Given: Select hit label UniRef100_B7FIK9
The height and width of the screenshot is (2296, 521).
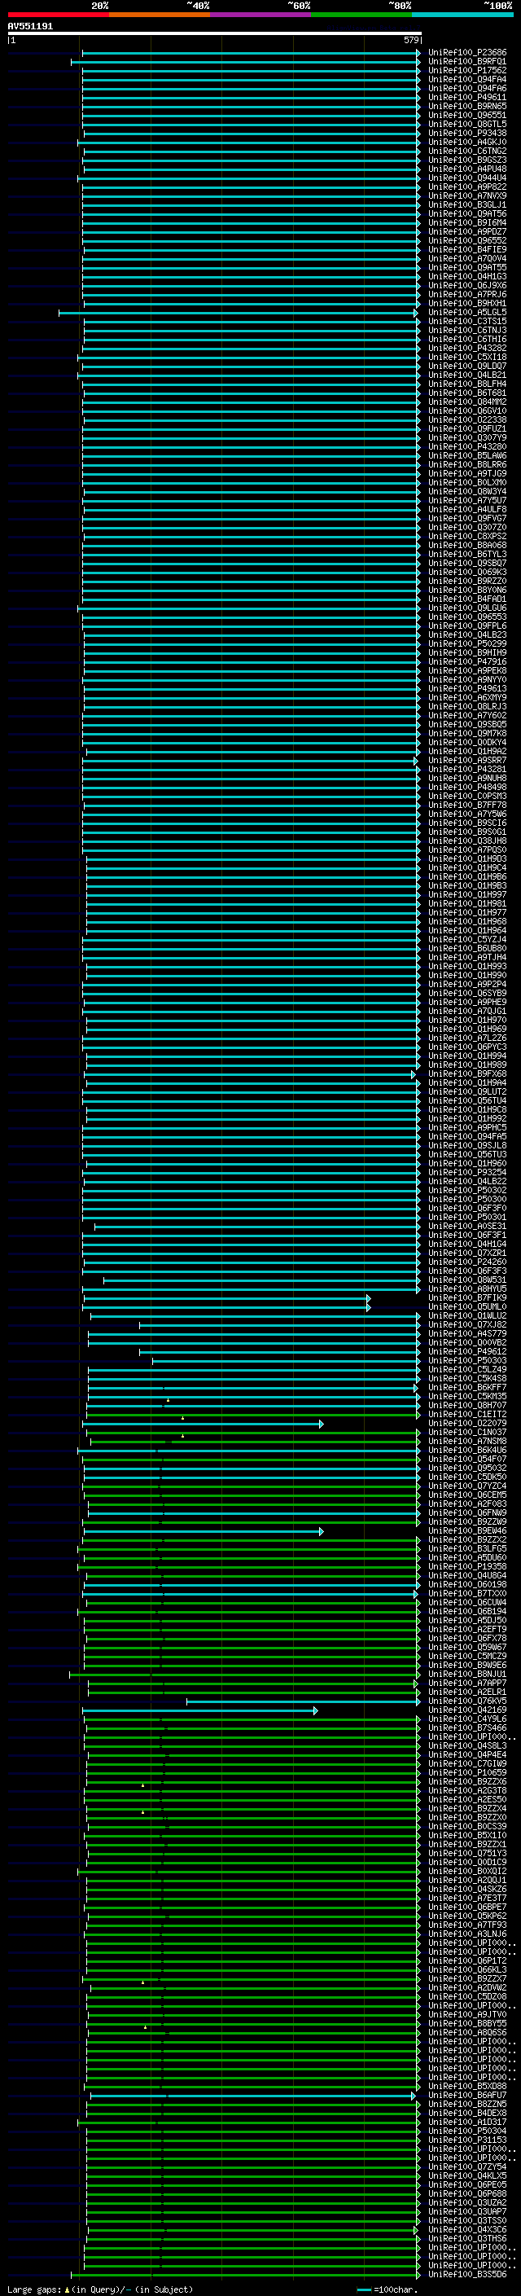Looking at the screenshot, I should coord(466,1297).
